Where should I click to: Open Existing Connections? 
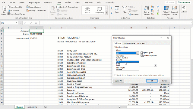pyautogui.click(x=36, y=10)
